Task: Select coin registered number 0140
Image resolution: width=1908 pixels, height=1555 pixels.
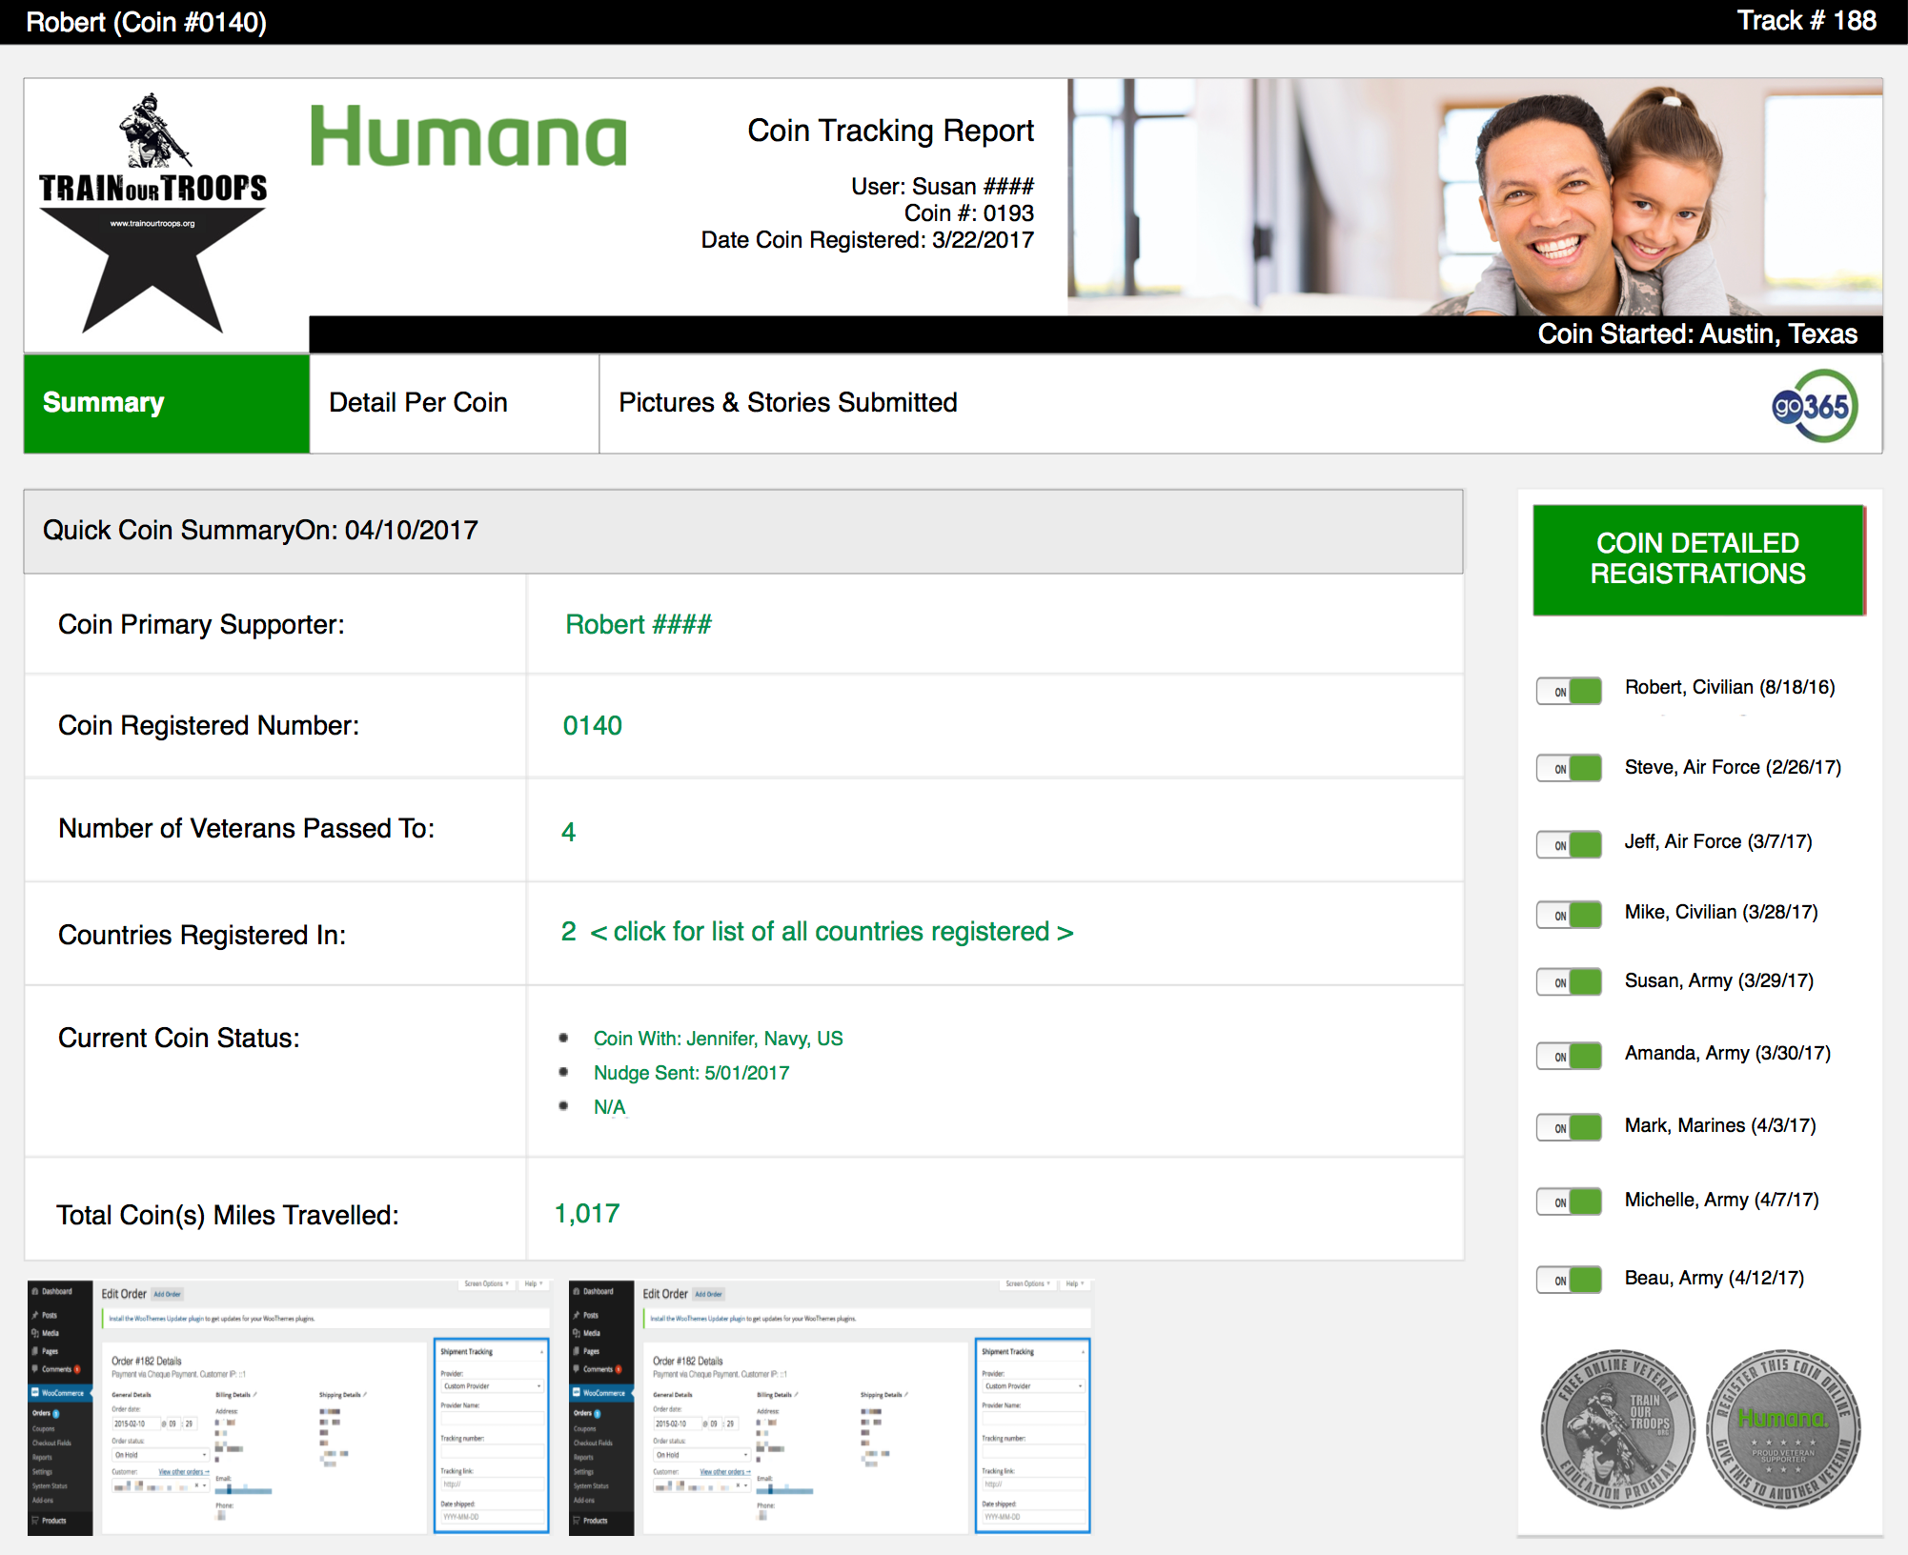Action: [x=593, y=726]
